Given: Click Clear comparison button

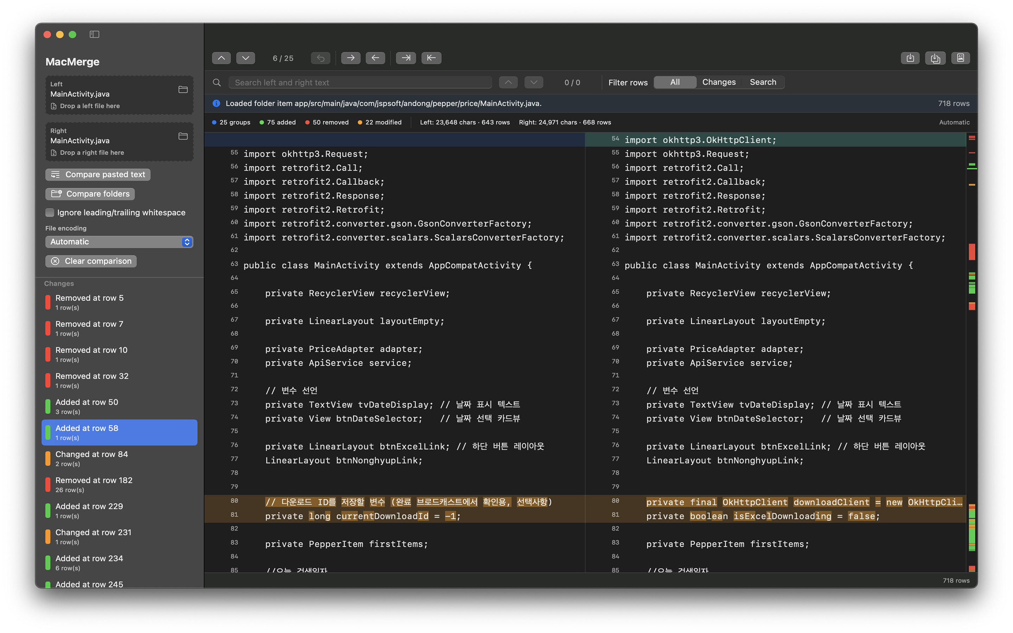Looking at the screenshot, I should pos(91,261).
